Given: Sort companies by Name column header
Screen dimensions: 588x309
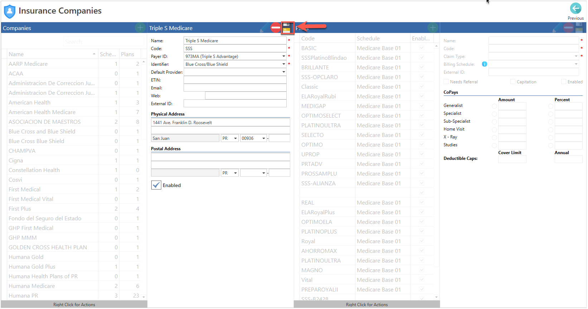Looking at the screenshot, I should coord(52,54).
